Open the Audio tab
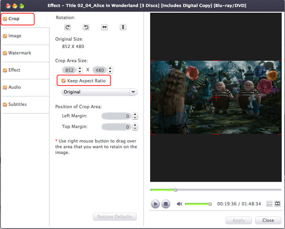Screen dimensions: 285x229 (x=15, y=87)
